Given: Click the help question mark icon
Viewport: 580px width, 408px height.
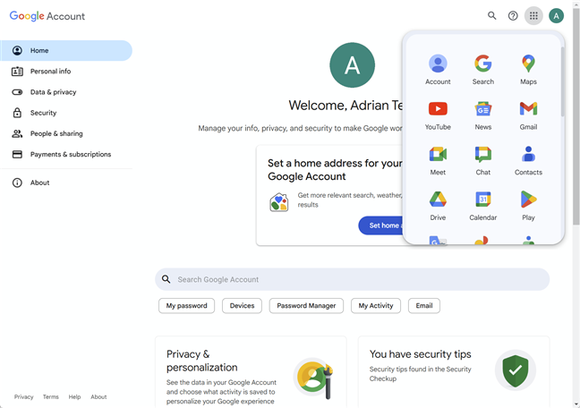Looking at the screenshot, I should [513, 15].
